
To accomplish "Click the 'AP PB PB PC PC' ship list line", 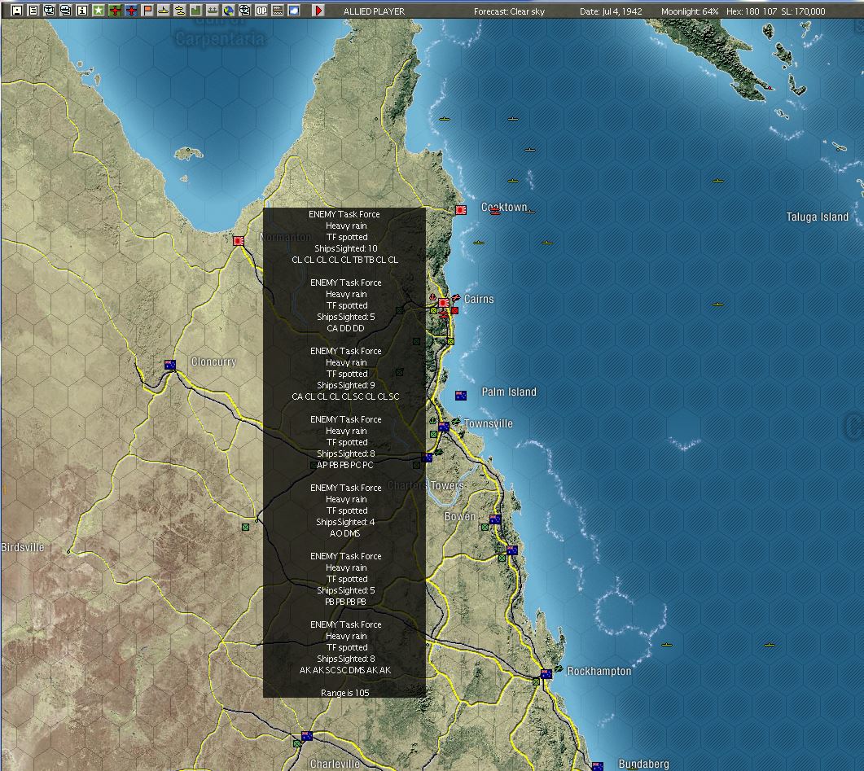I will point(345,465).
